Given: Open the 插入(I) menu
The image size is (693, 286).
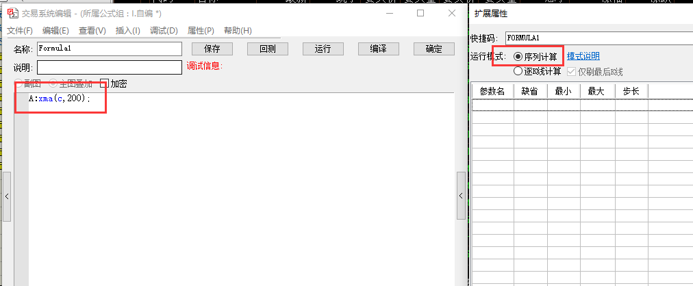Looking at the screenshot, I should point(128,31).
